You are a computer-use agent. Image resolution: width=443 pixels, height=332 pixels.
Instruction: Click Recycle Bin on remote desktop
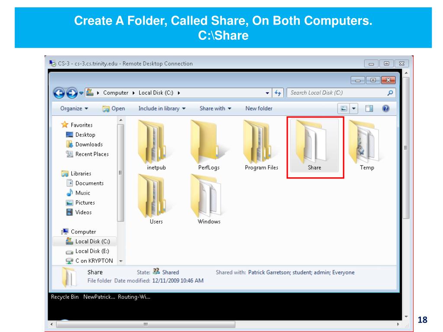click(x=65, y=297)
